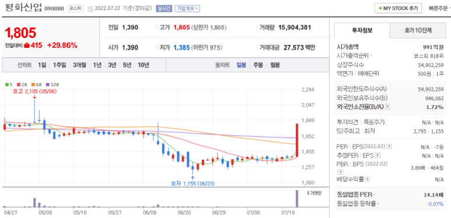Viewport: 451px width, 218px height.
Task: Select the 주봉 candle chart
Action: coord(258,65)
